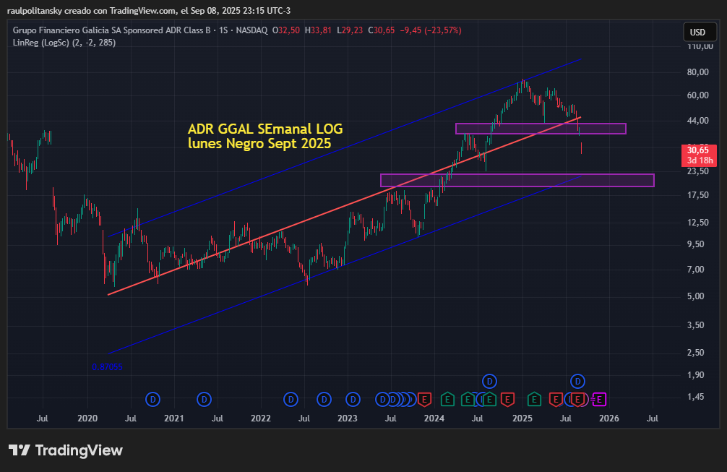Click the close value C30,65 in legend
The width and height of the screenshot is (727, 472).
pyautogui.click(x=382, y=30)
